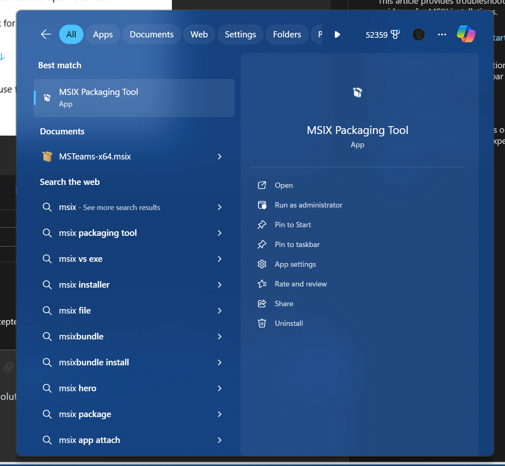Screen dimensions: 505x466
Task: Go back with the left arrow icon
Action: [46, 35]
